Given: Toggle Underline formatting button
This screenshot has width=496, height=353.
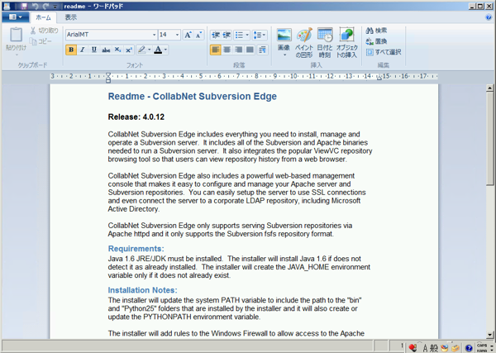Looking at the screenshot, I should [x=94, y=50].
